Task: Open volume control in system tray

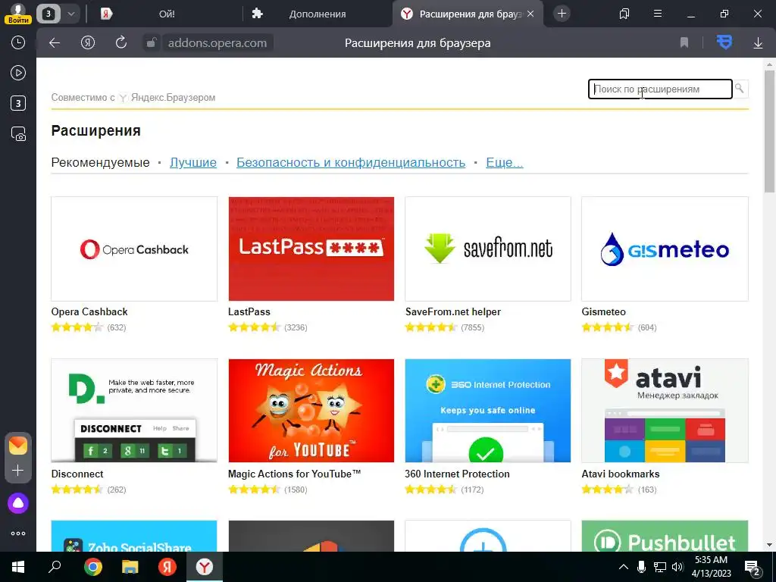Action: (677, 567)
